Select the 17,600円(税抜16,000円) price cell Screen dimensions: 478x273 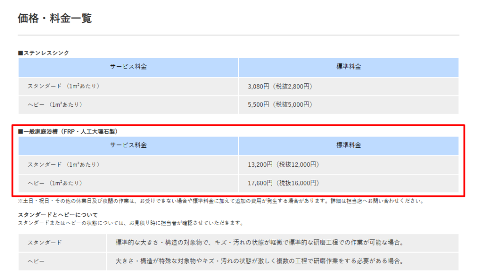(348, 183)
